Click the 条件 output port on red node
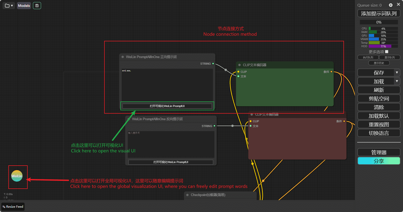The image size is (403, 212). point(344,121)
